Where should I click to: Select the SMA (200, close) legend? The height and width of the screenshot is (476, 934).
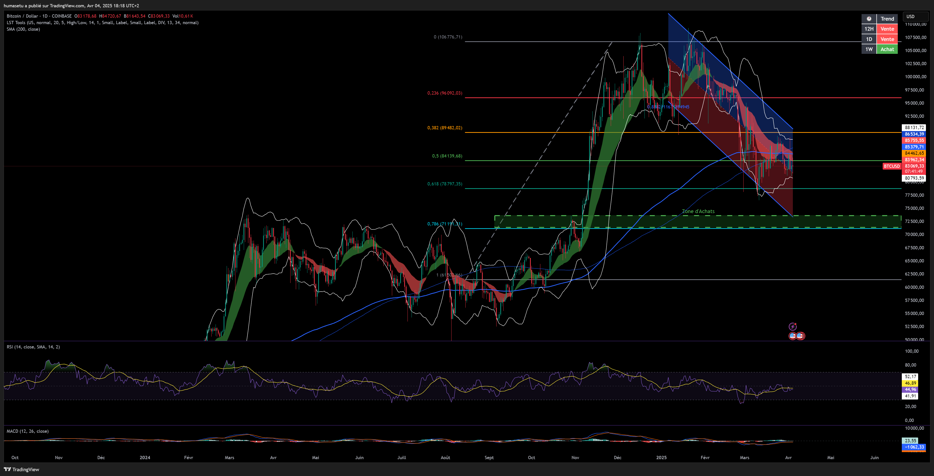(23, 29)
